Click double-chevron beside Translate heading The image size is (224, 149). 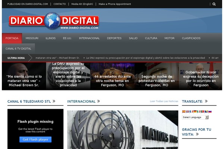(206, 101)
